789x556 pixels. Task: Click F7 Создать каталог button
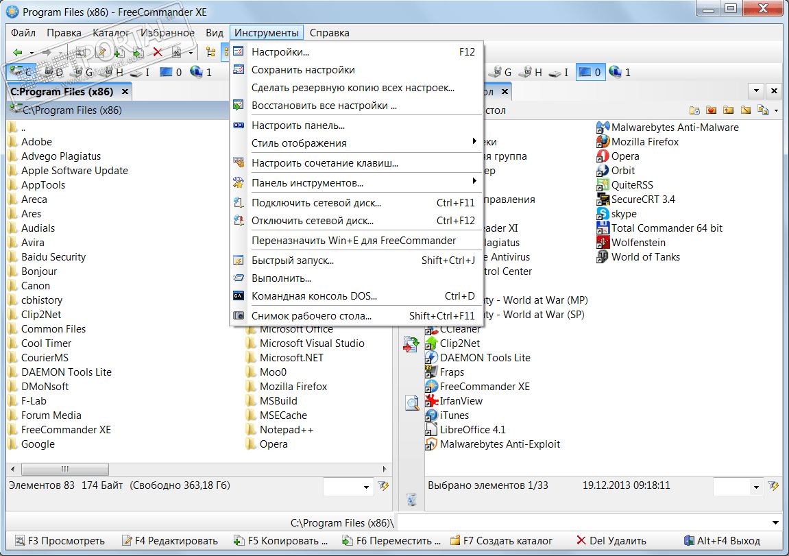coord(501,541)
